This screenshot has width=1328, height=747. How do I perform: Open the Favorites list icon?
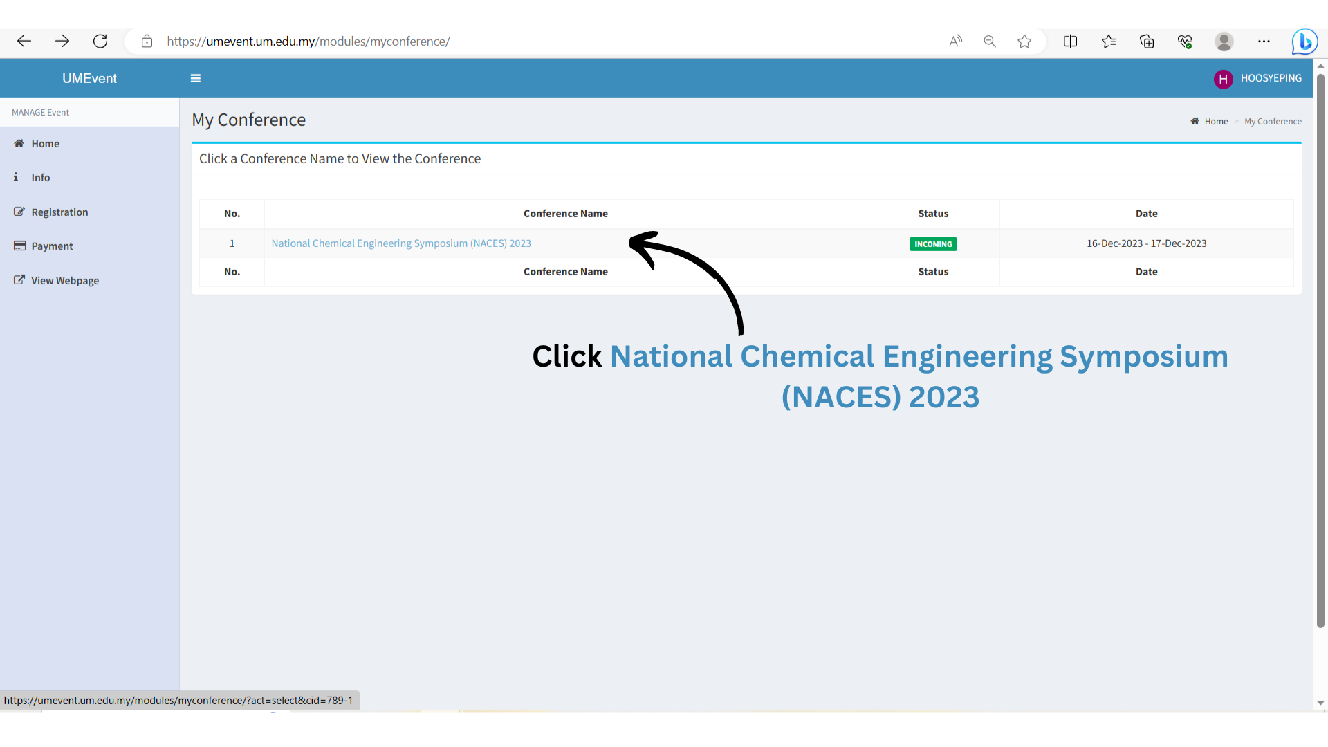click(1109, 41)
